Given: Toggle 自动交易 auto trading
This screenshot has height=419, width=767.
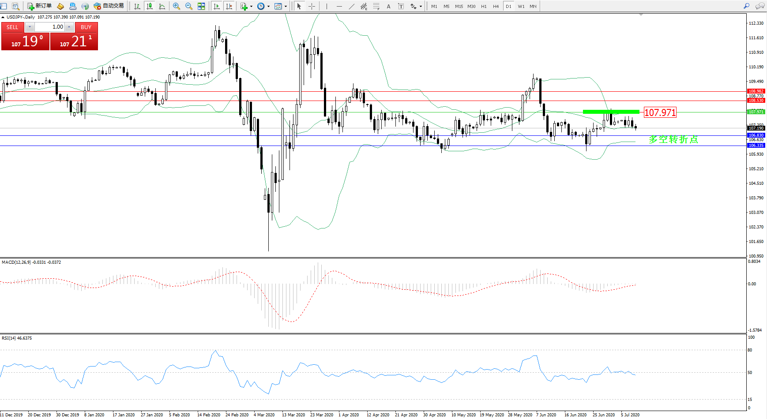Looking at the screenshot, I should pos(109,6).
